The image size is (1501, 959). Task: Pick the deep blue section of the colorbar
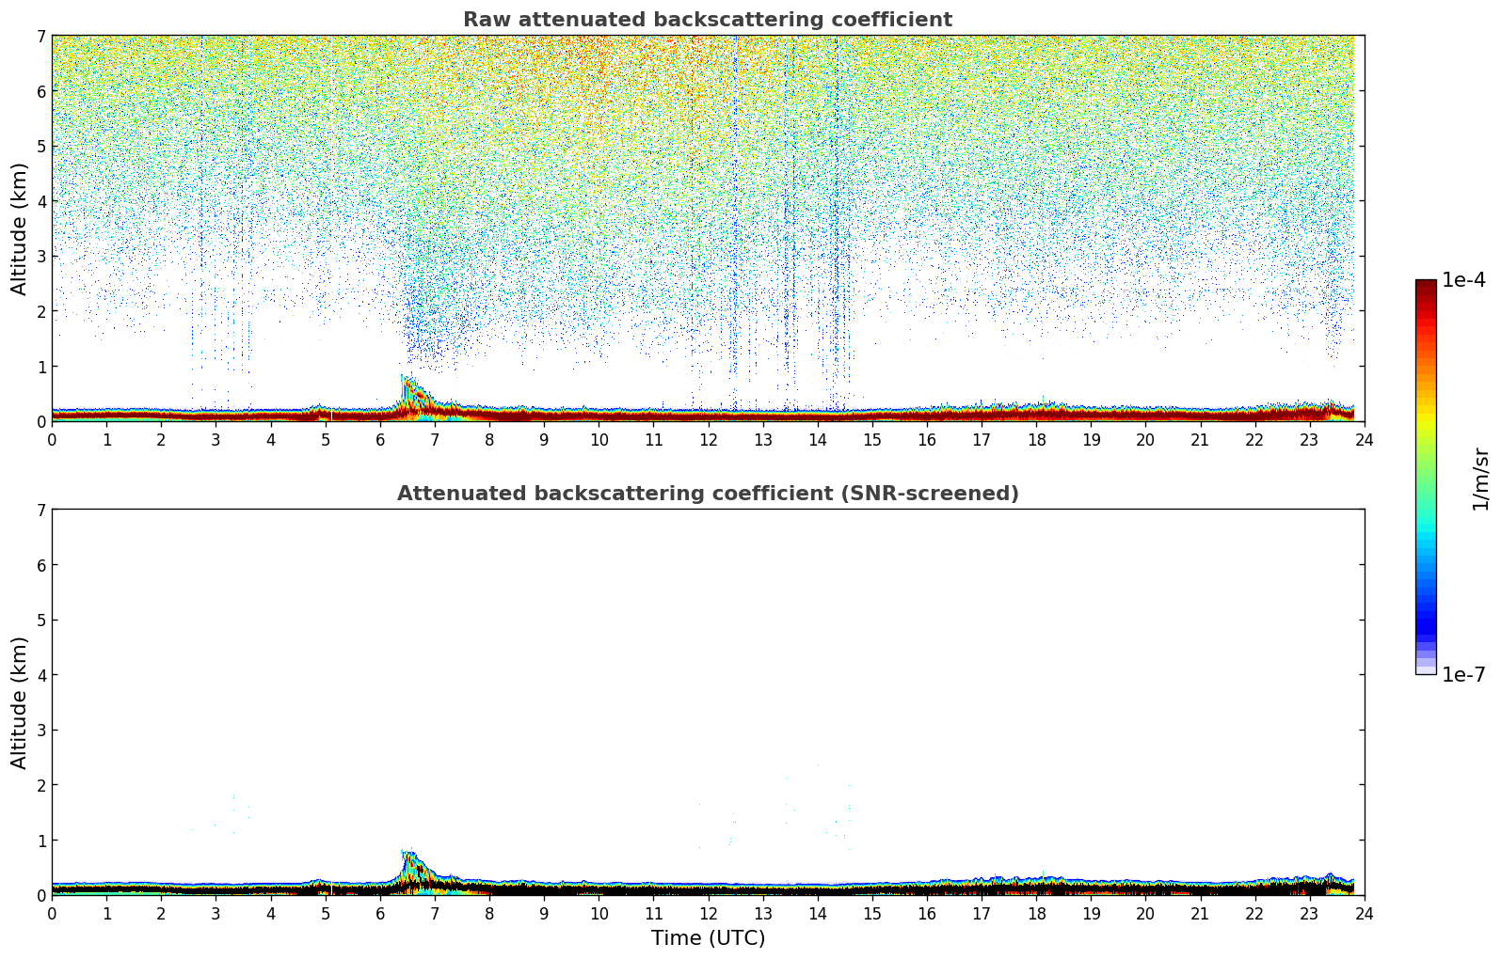coord(1425,621)
